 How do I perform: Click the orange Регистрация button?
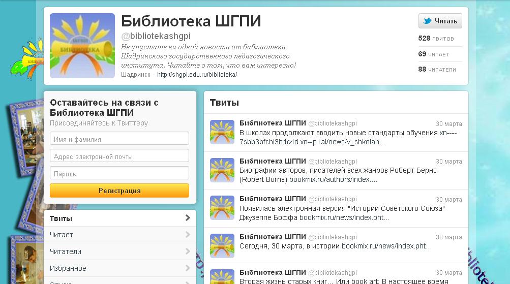[x=119, y=191]
